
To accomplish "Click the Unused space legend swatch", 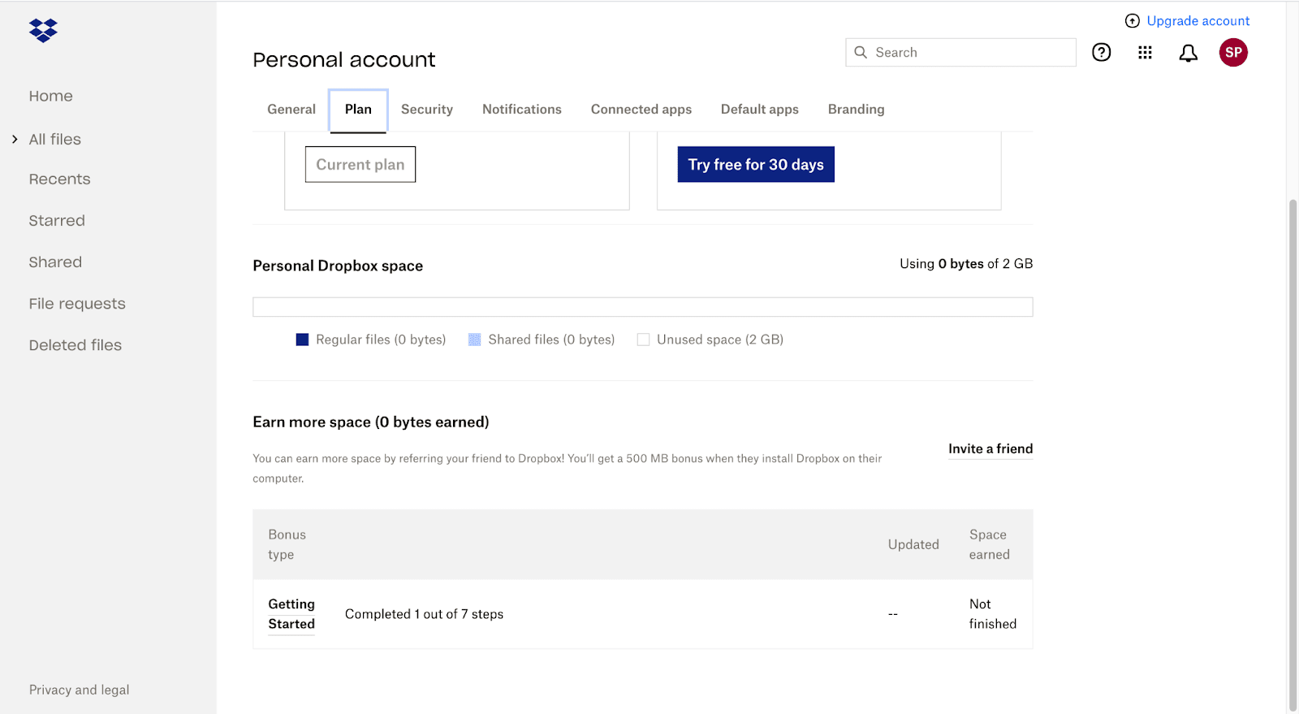I will [643, 340].
